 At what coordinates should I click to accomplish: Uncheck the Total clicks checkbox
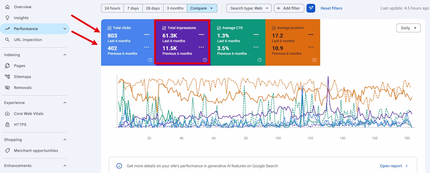coord(109,28)
